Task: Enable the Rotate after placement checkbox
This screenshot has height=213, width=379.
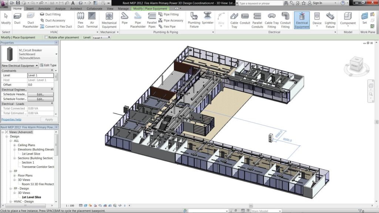Action: pos(46,37)
